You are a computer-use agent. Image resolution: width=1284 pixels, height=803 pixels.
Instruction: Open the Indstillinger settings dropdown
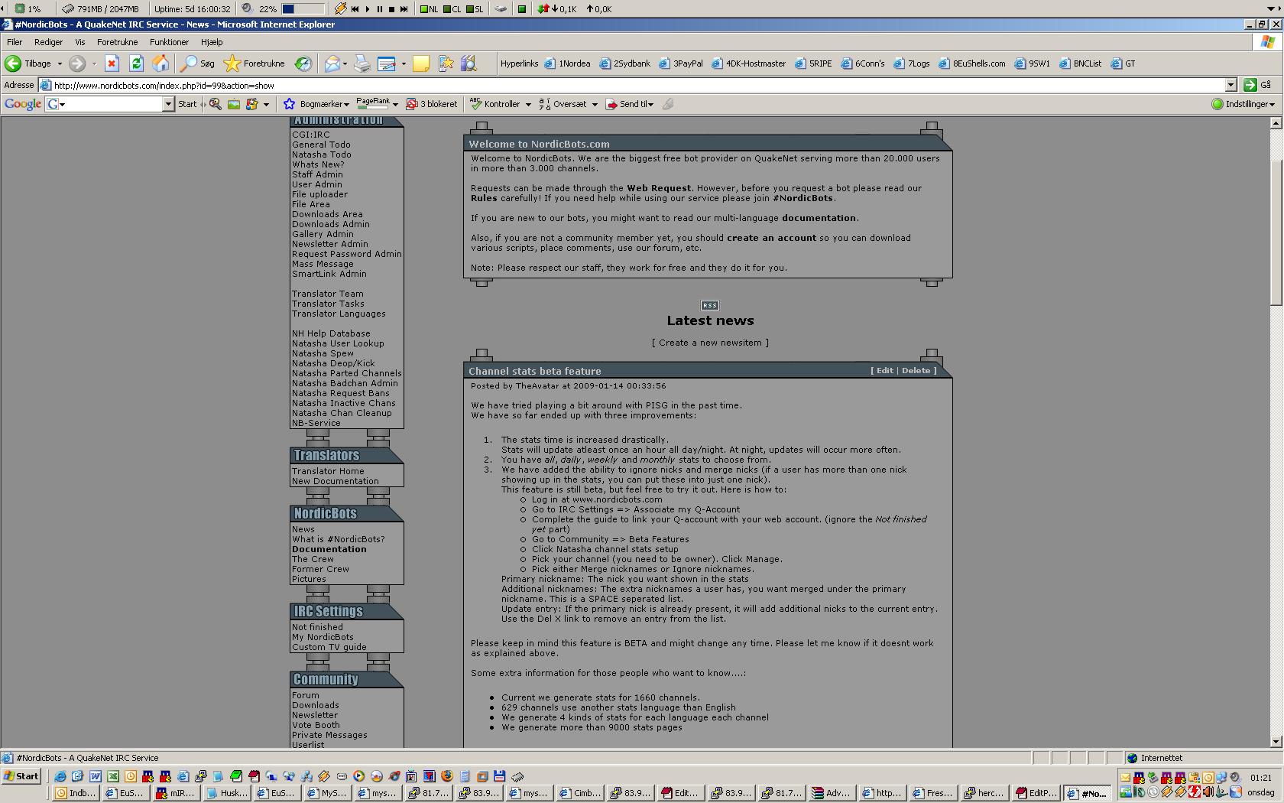pos(1243,104)
